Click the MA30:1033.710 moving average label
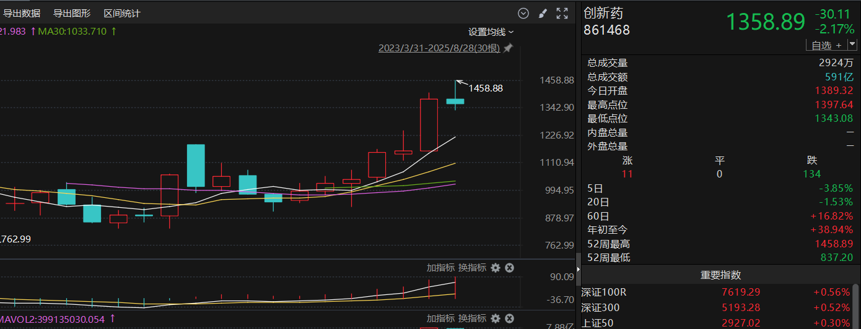The image size is (861, 329). pos(72,31)
